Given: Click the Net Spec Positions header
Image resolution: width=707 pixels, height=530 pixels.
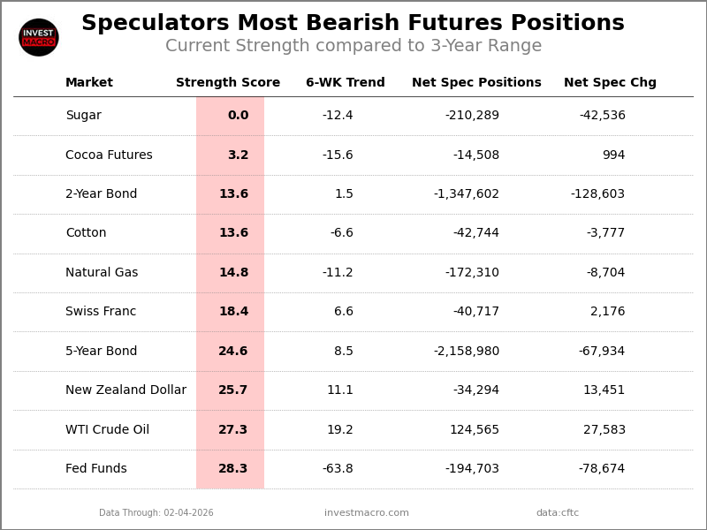Looking at the screenshot, I should (476, 83).
